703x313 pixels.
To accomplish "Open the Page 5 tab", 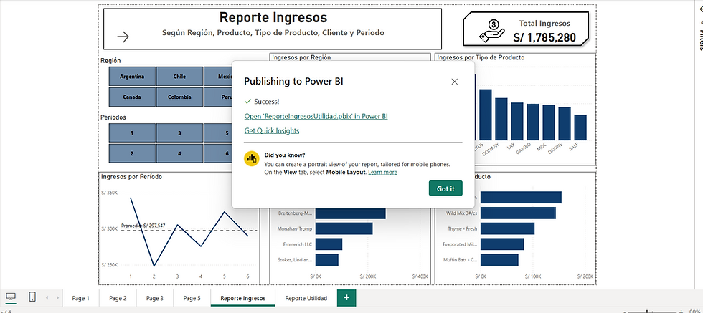I will (192, 298).
